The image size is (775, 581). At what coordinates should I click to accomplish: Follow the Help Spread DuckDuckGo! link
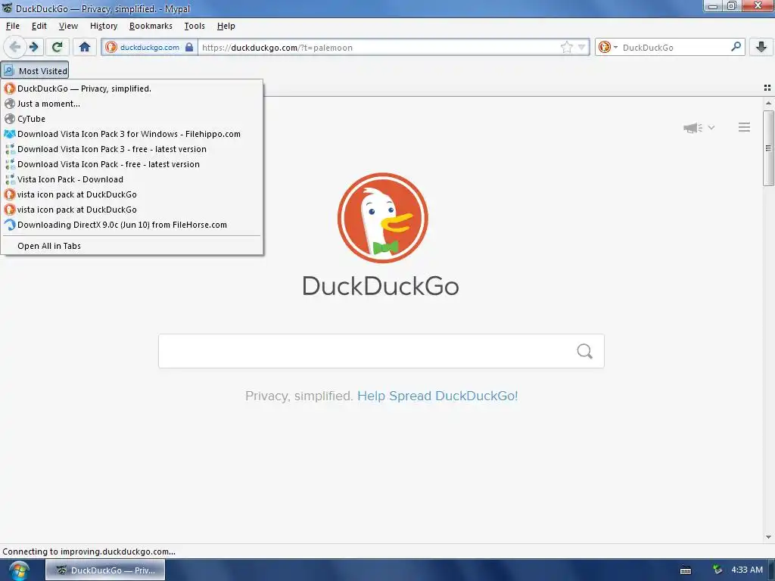437,396
